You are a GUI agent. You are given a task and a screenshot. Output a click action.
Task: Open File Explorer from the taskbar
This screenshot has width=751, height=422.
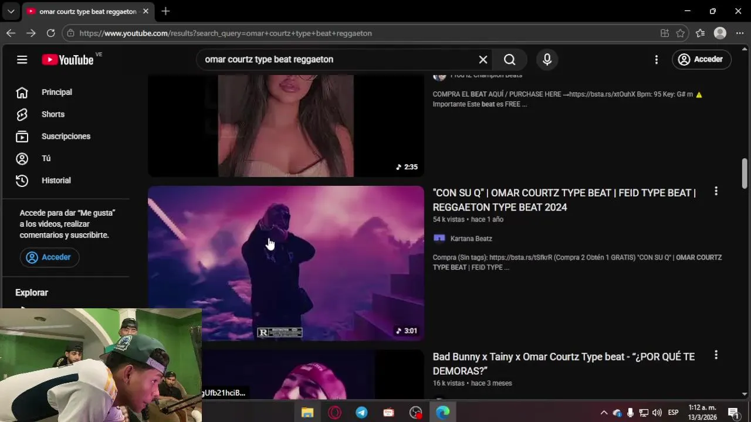[307, 413]
